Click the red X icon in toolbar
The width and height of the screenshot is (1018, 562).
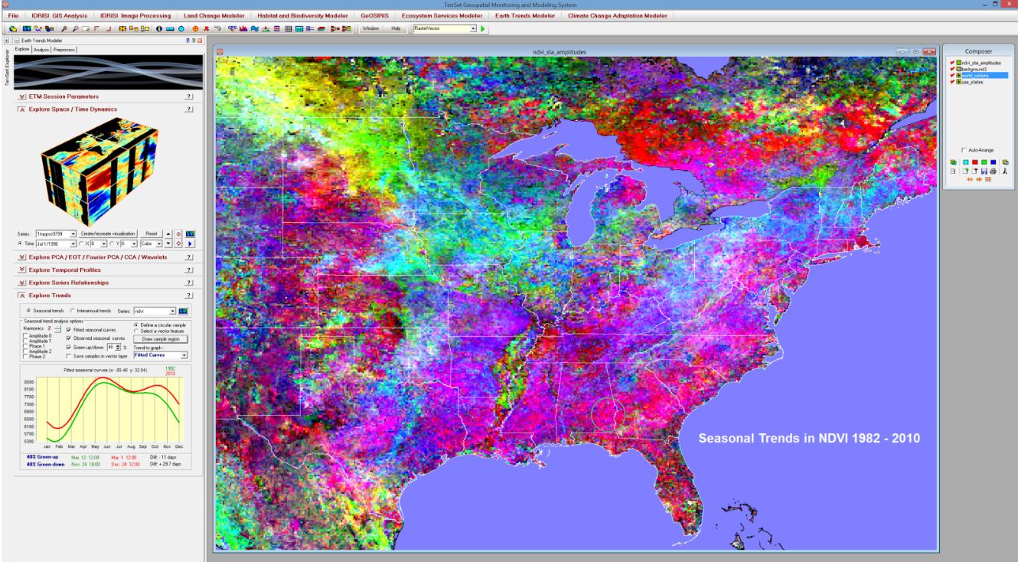tap(207, 28)
